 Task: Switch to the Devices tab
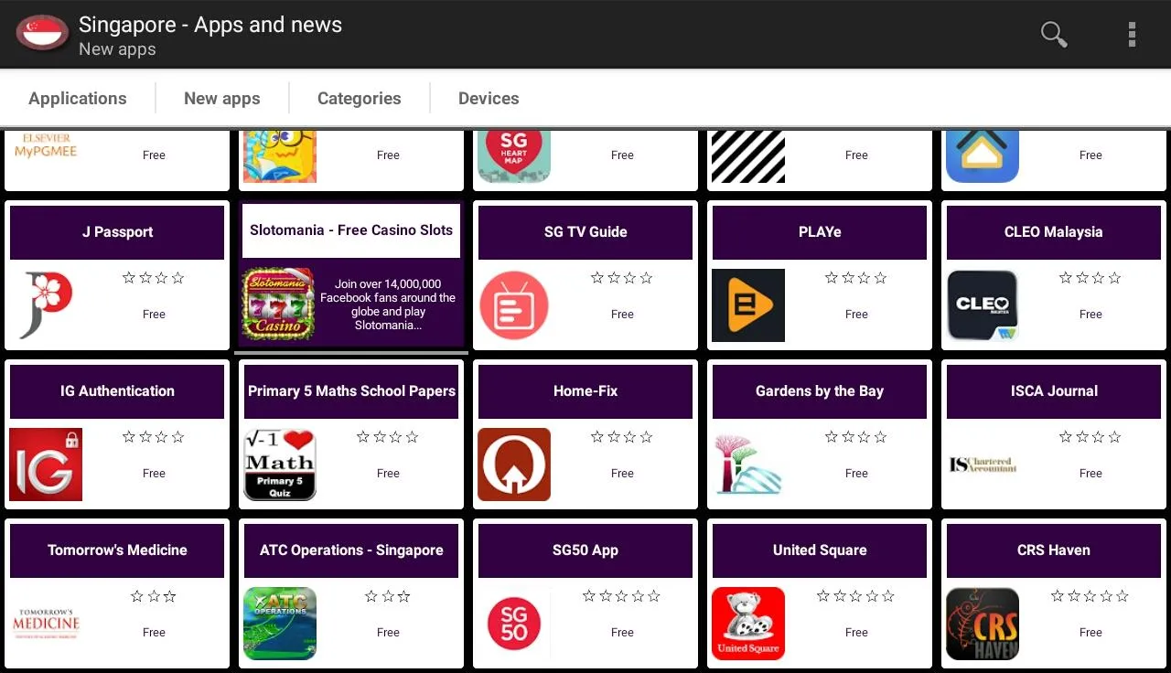(489, 99)
